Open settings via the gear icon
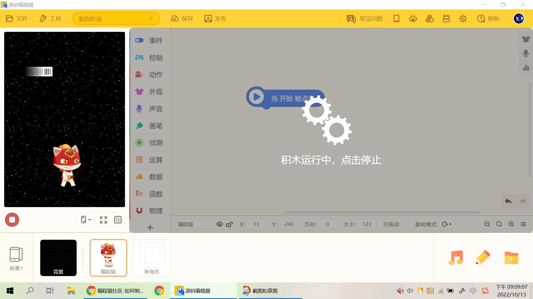533x299 pixels. (463, 19)
